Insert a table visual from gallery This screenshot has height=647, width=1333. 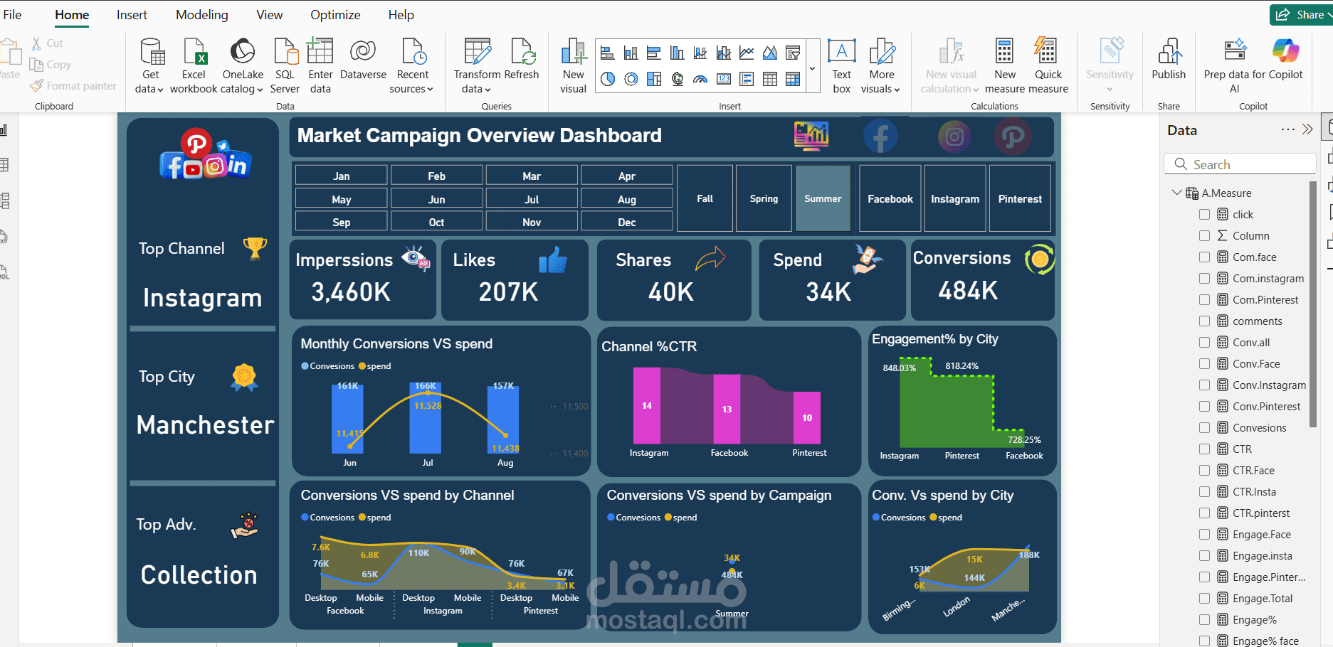point(770,79)
